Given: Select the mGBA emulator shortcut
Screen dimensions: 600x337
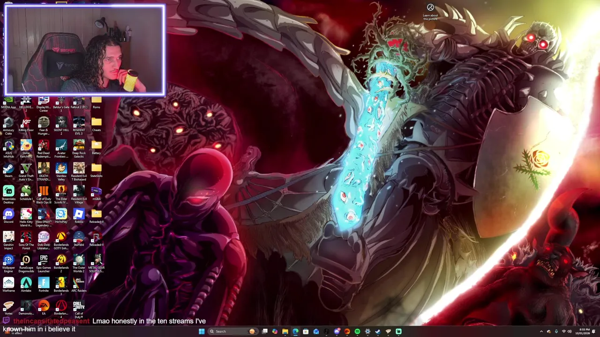Looking at the screenshot, I should click(97, 194).
